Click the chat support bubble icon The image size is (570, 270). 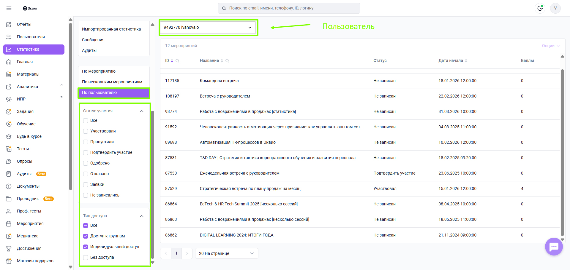click(554, 247)
